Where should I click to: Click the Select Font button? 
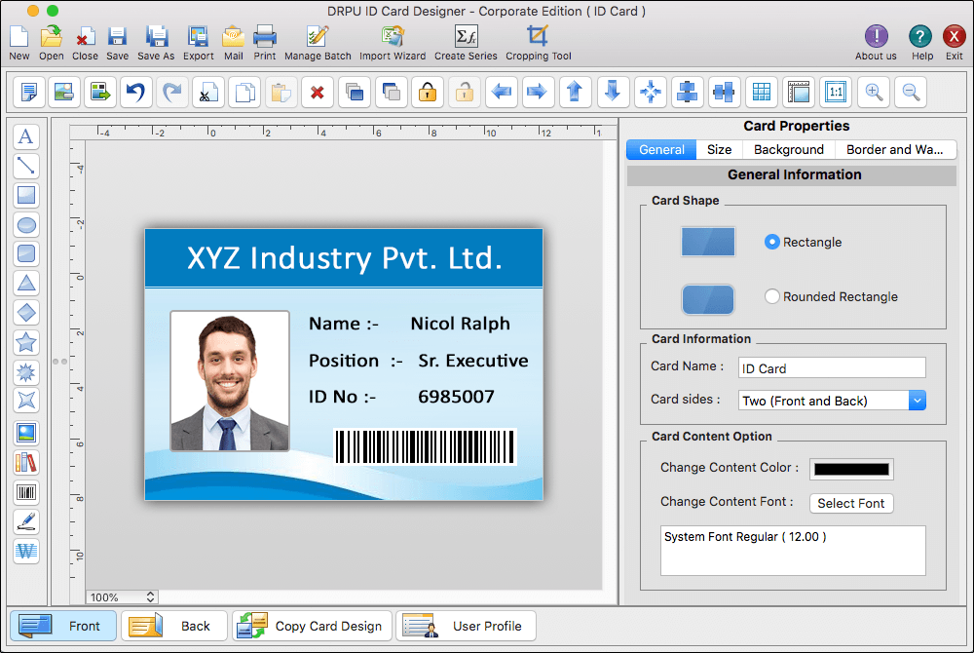tap(851, 503)
